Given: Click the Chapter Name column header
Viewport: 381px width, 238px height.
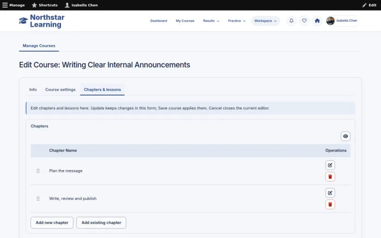Looking at the screenshot, I should tap(63, 151).
